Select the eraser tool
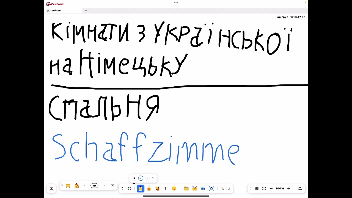The height and width of the screenshot is (198, 352). (x=149, y=189)
